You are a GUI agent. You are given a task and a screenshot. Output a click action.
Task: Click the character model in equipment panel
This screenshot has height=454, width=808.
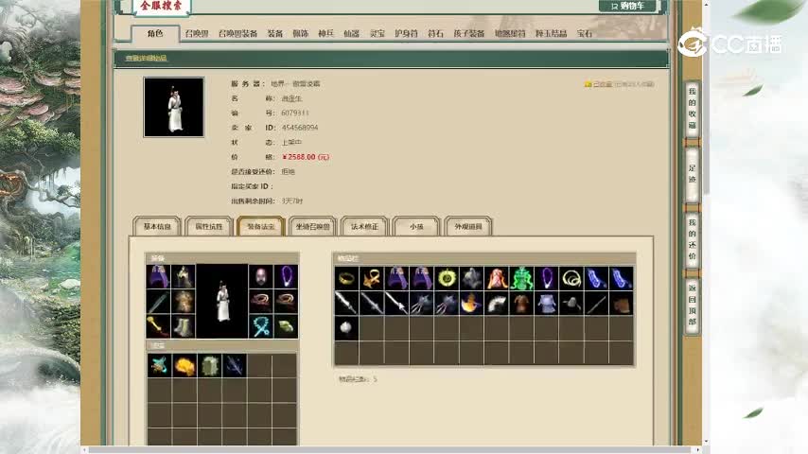(222, 302)
